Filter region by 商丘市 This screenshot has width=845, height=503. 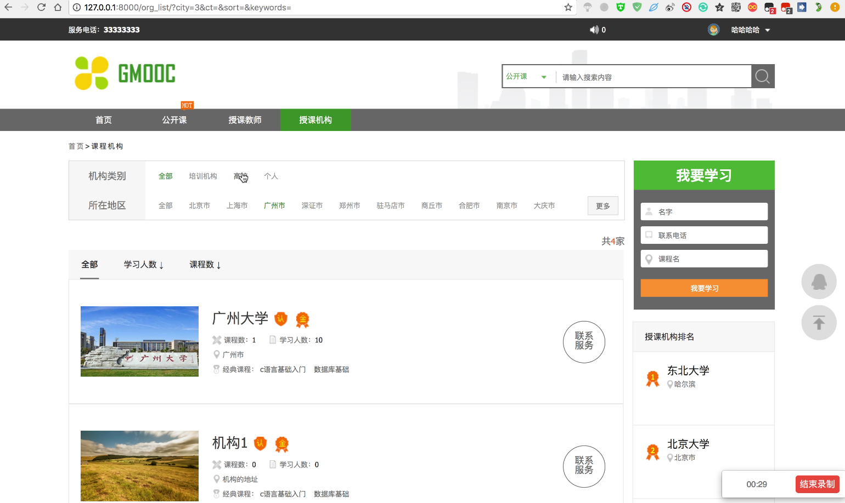click(x=432, y=205)
